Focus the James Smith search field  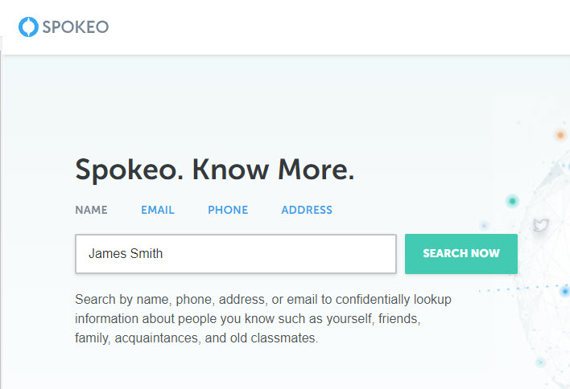[236, 254]
